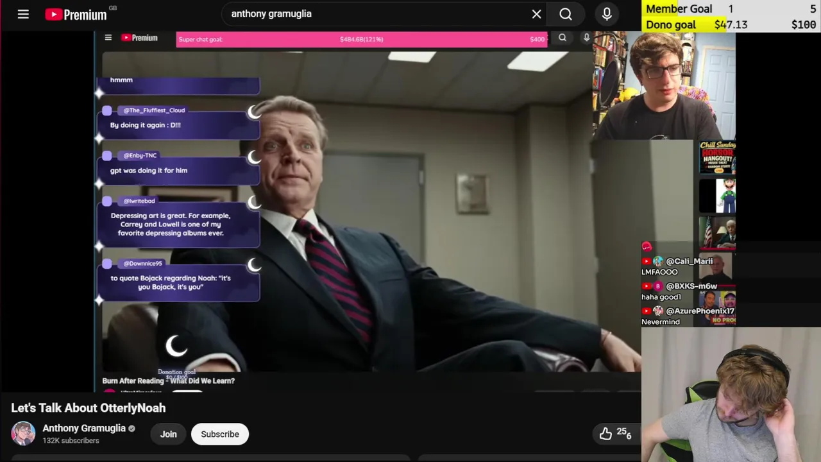Click the top-right streamer webcam feed
The height and width of the screenshot is (462, 821).
tap(664, 85)
